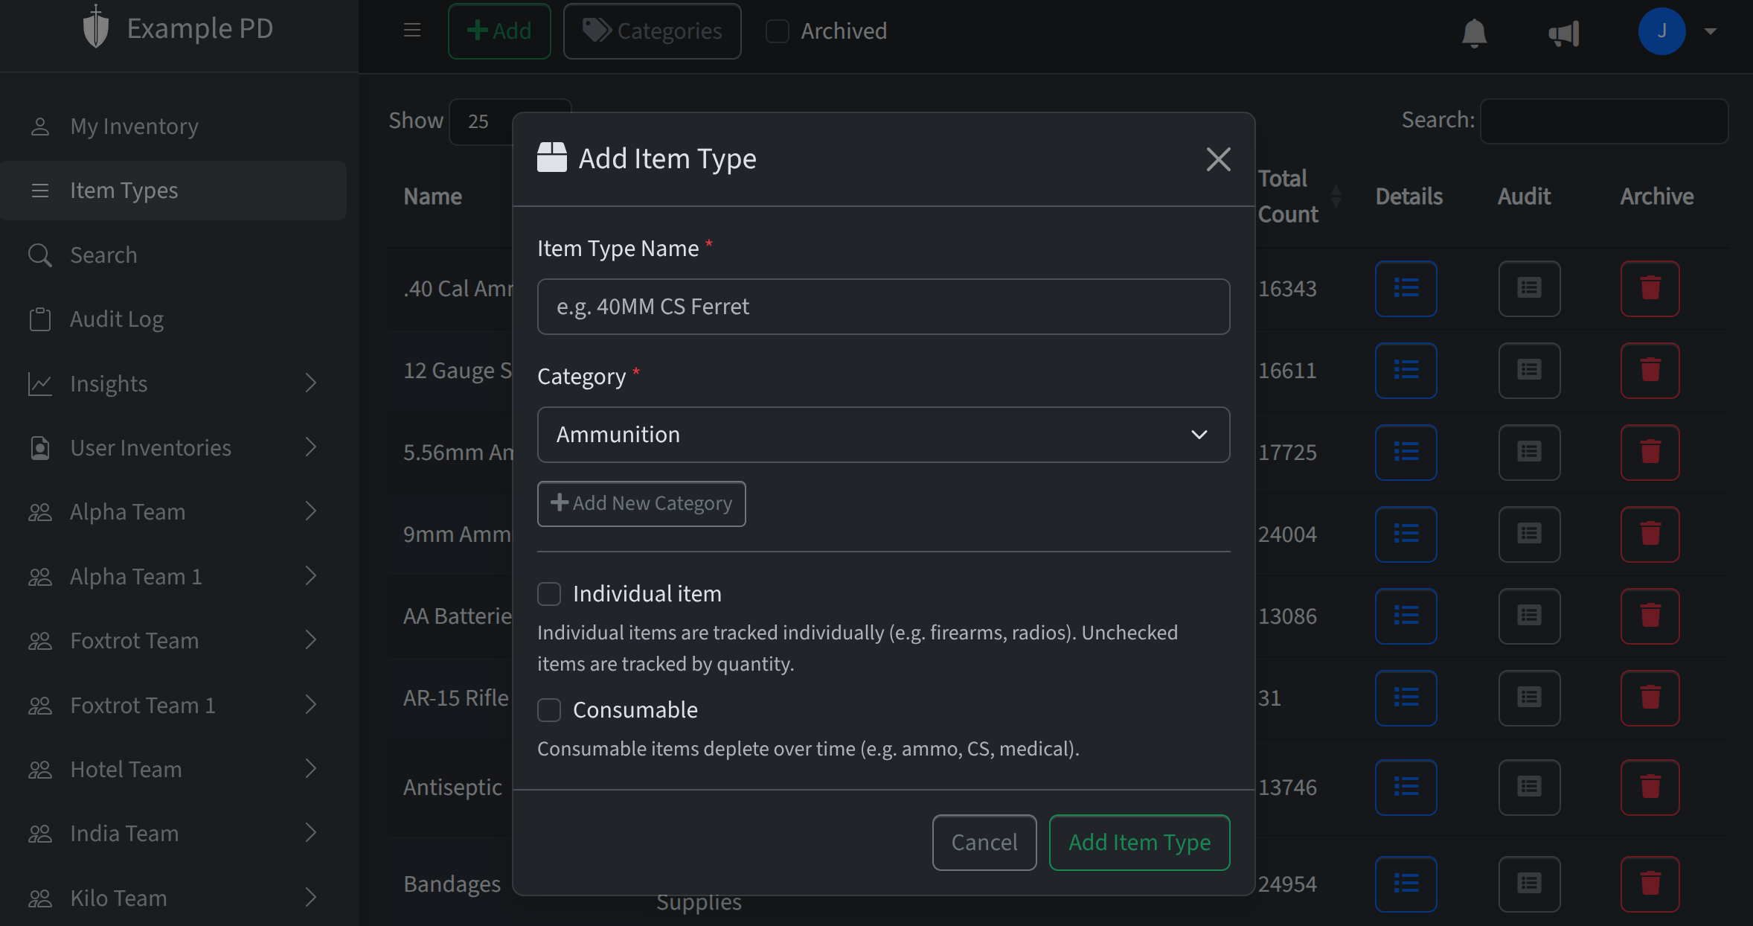Expand the Foxtrot Team section
This screenshot has height=926, width=1753.
[x=311, y=640]
